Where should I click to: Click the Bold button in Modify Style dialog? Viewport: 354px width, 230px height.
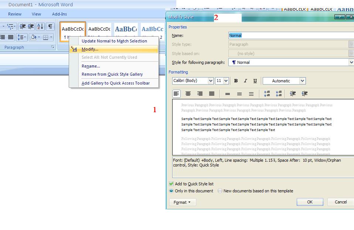click(x=236, y=81)
